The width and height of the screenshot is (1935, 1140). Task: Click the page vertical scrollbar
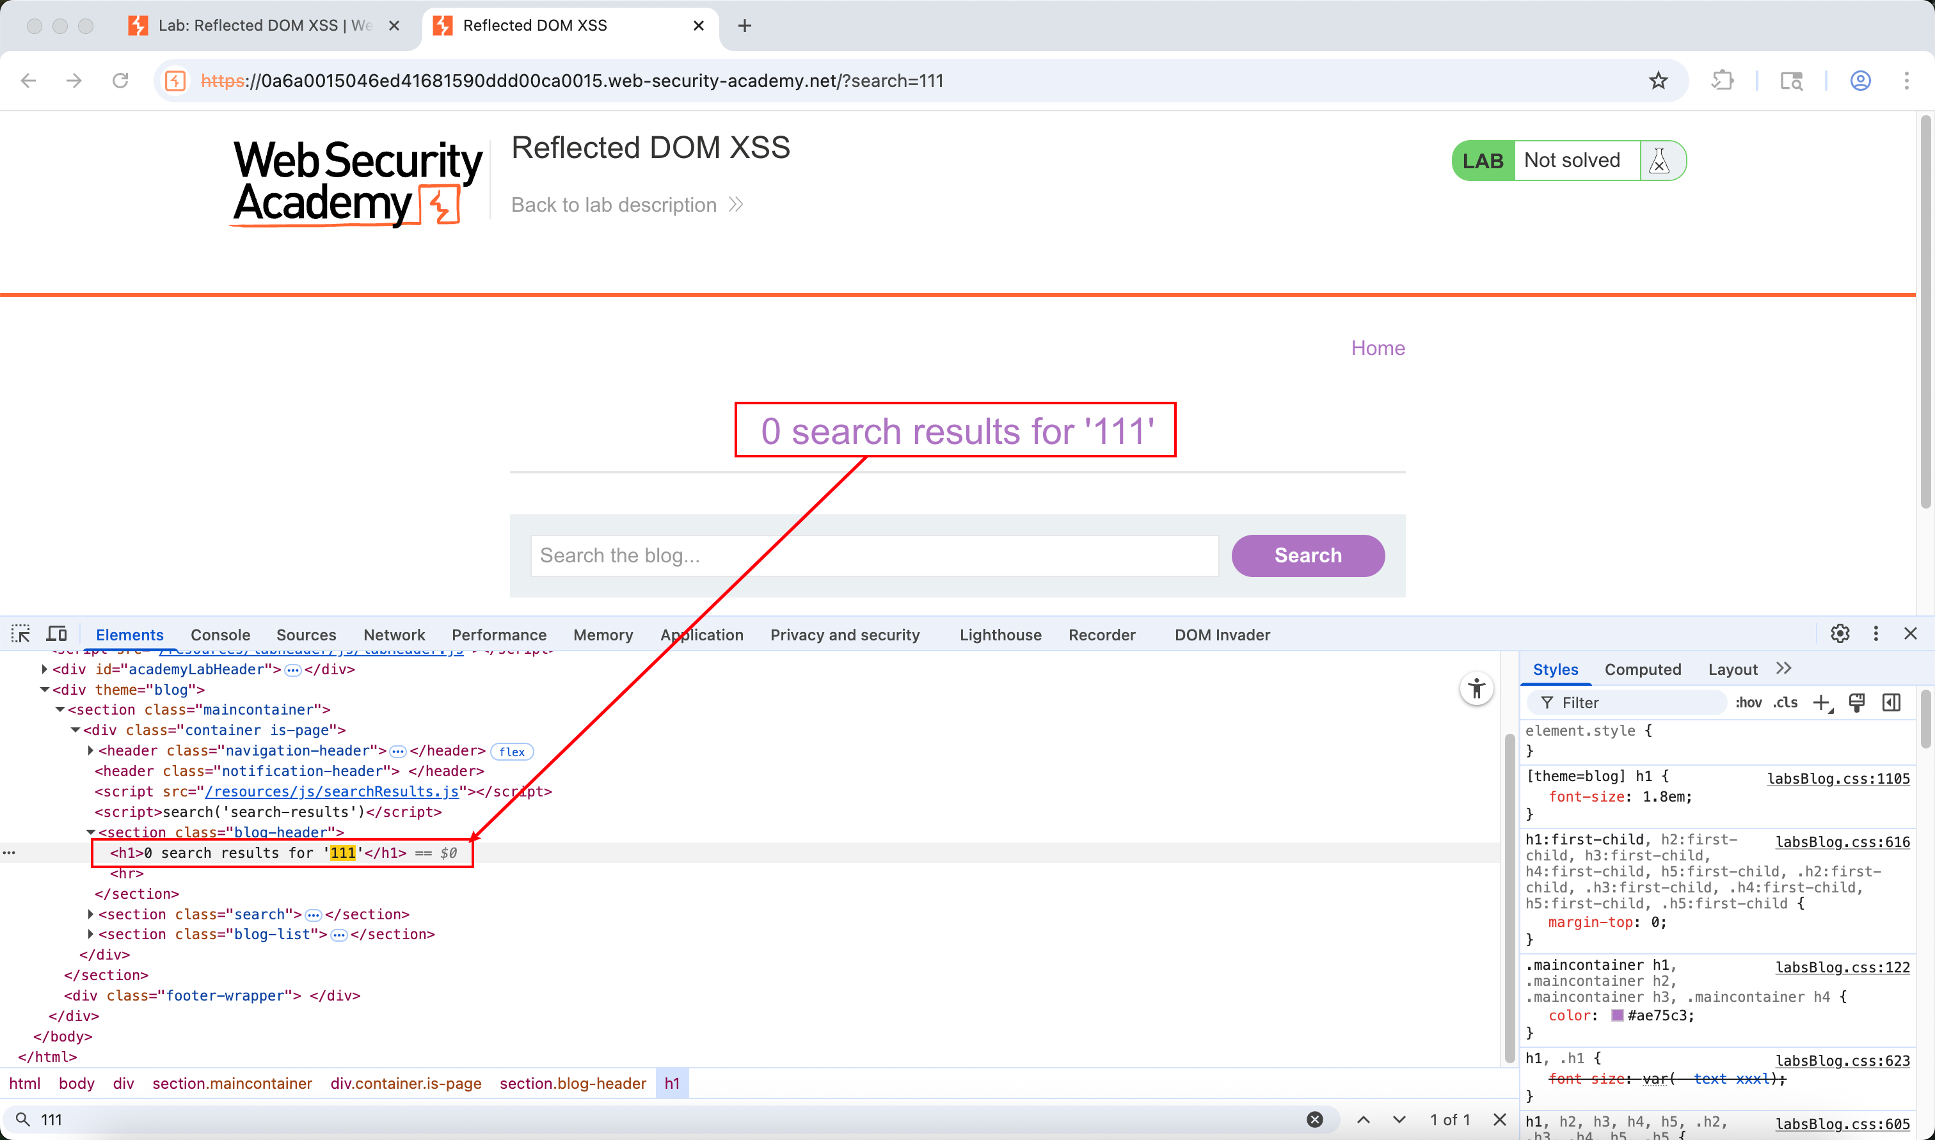tap(1925, 311)
